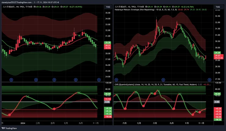This screenshot has width=226, height=131.
Task: Click daily chart dividend marker above 十一月
Action: (x=210, y=80)
